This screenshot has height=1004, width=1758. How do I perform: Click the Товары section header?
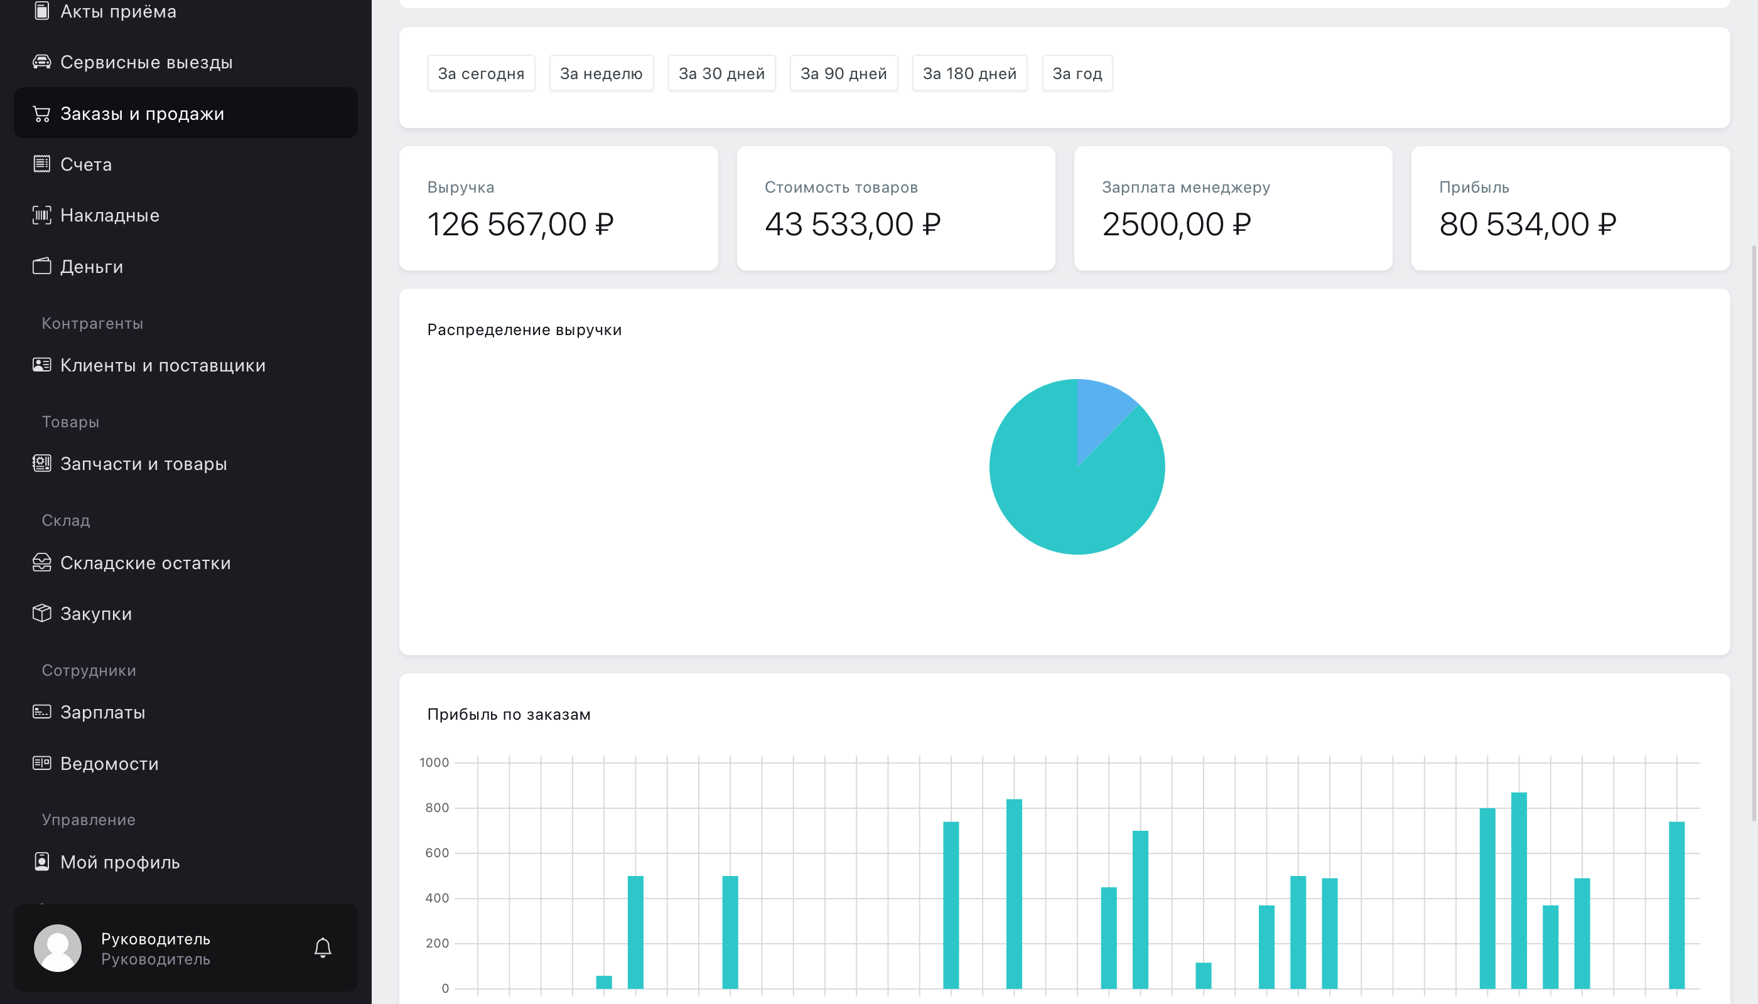pyautogui.click(x=70, y=422)
